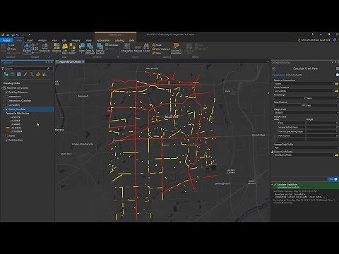
Task: Browse for Streets input folder
Action: [x=336, y=83]
